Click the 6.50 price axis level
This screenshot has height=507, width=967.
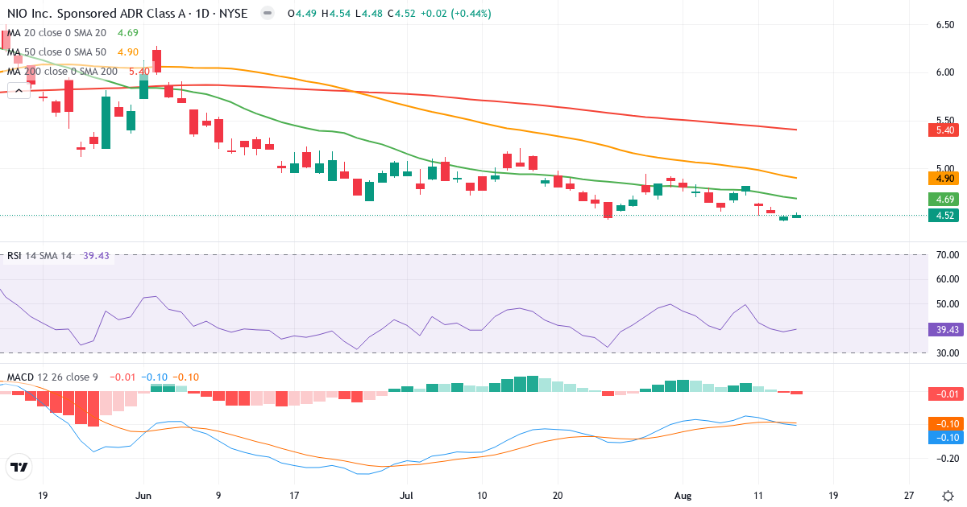pyautogui.click(x=944, y=25)
